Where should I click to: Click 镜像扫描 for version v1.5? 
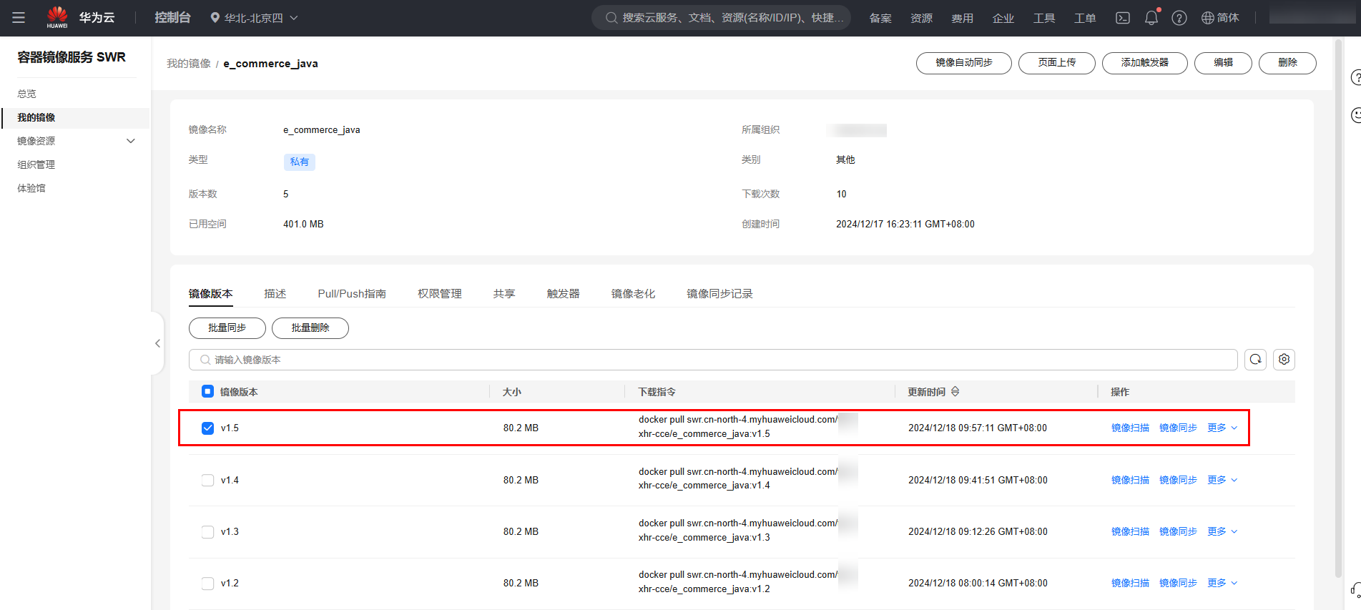coord(1131,428)
